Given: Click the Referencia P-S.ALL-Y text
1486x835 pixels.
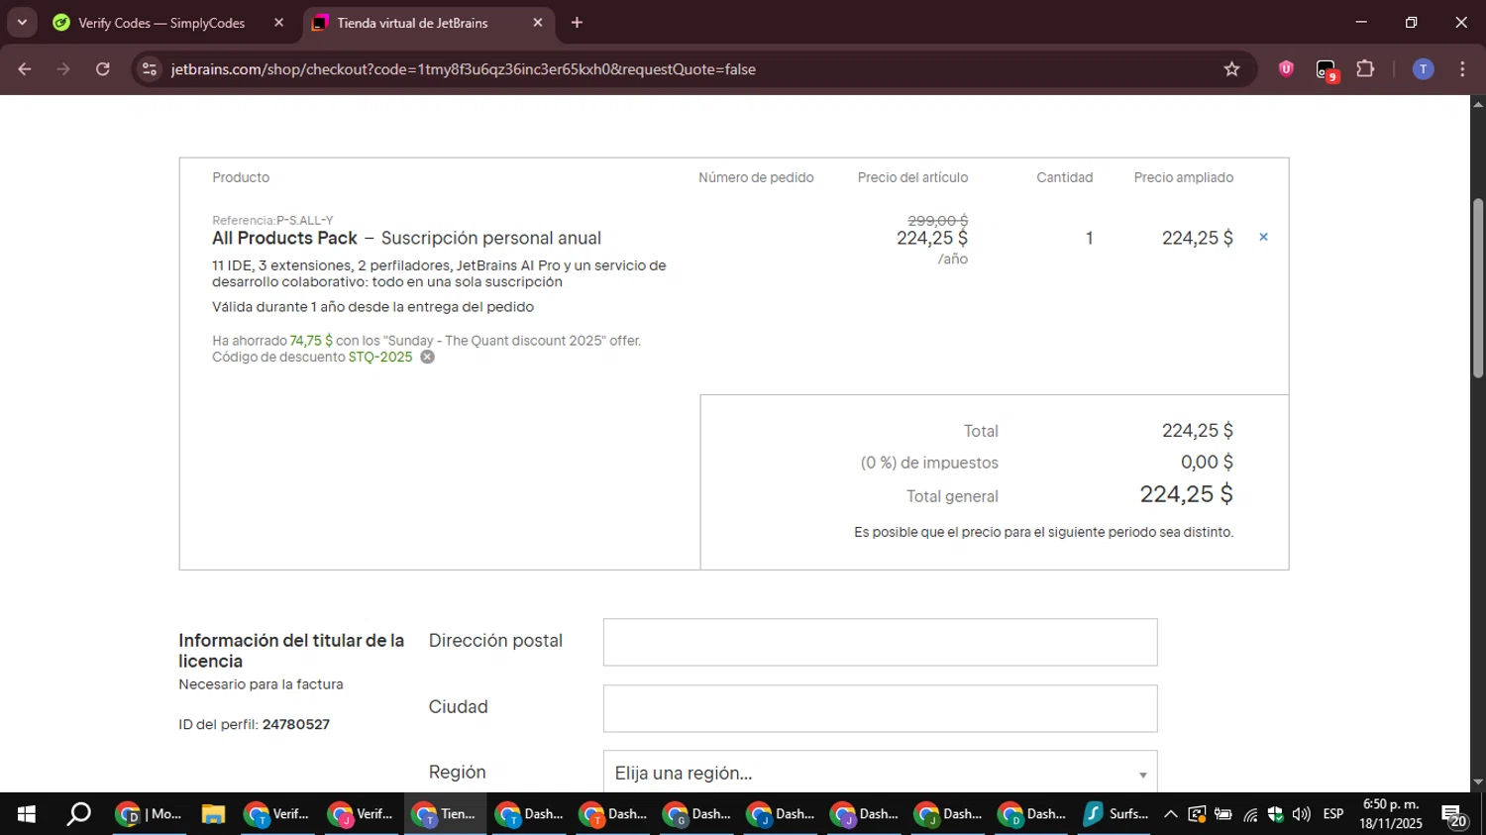Looking at the screenshot, I should 272,220.
